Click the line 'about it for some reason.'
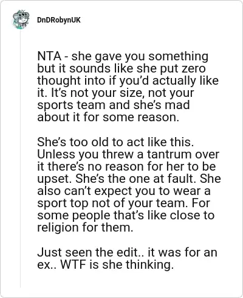Image resolution: width=243 pixels, height=298 pixels. pyautogui.click(x=108, y=117)
